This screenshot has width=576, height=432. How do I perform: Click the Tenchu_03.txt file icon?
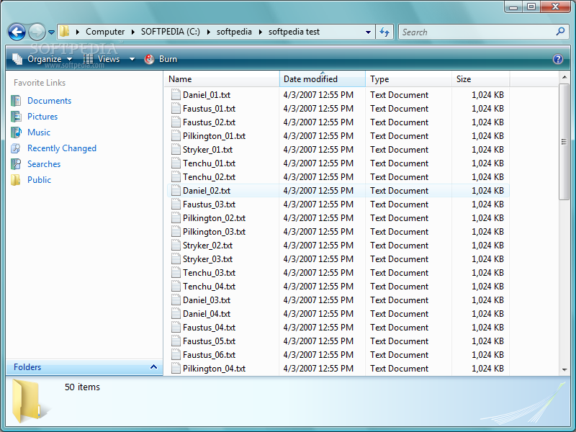(176, 273)
